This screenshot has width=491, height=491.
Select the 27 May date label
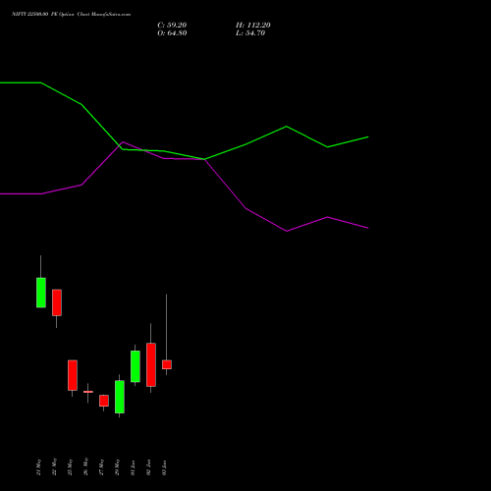[101, 467]
